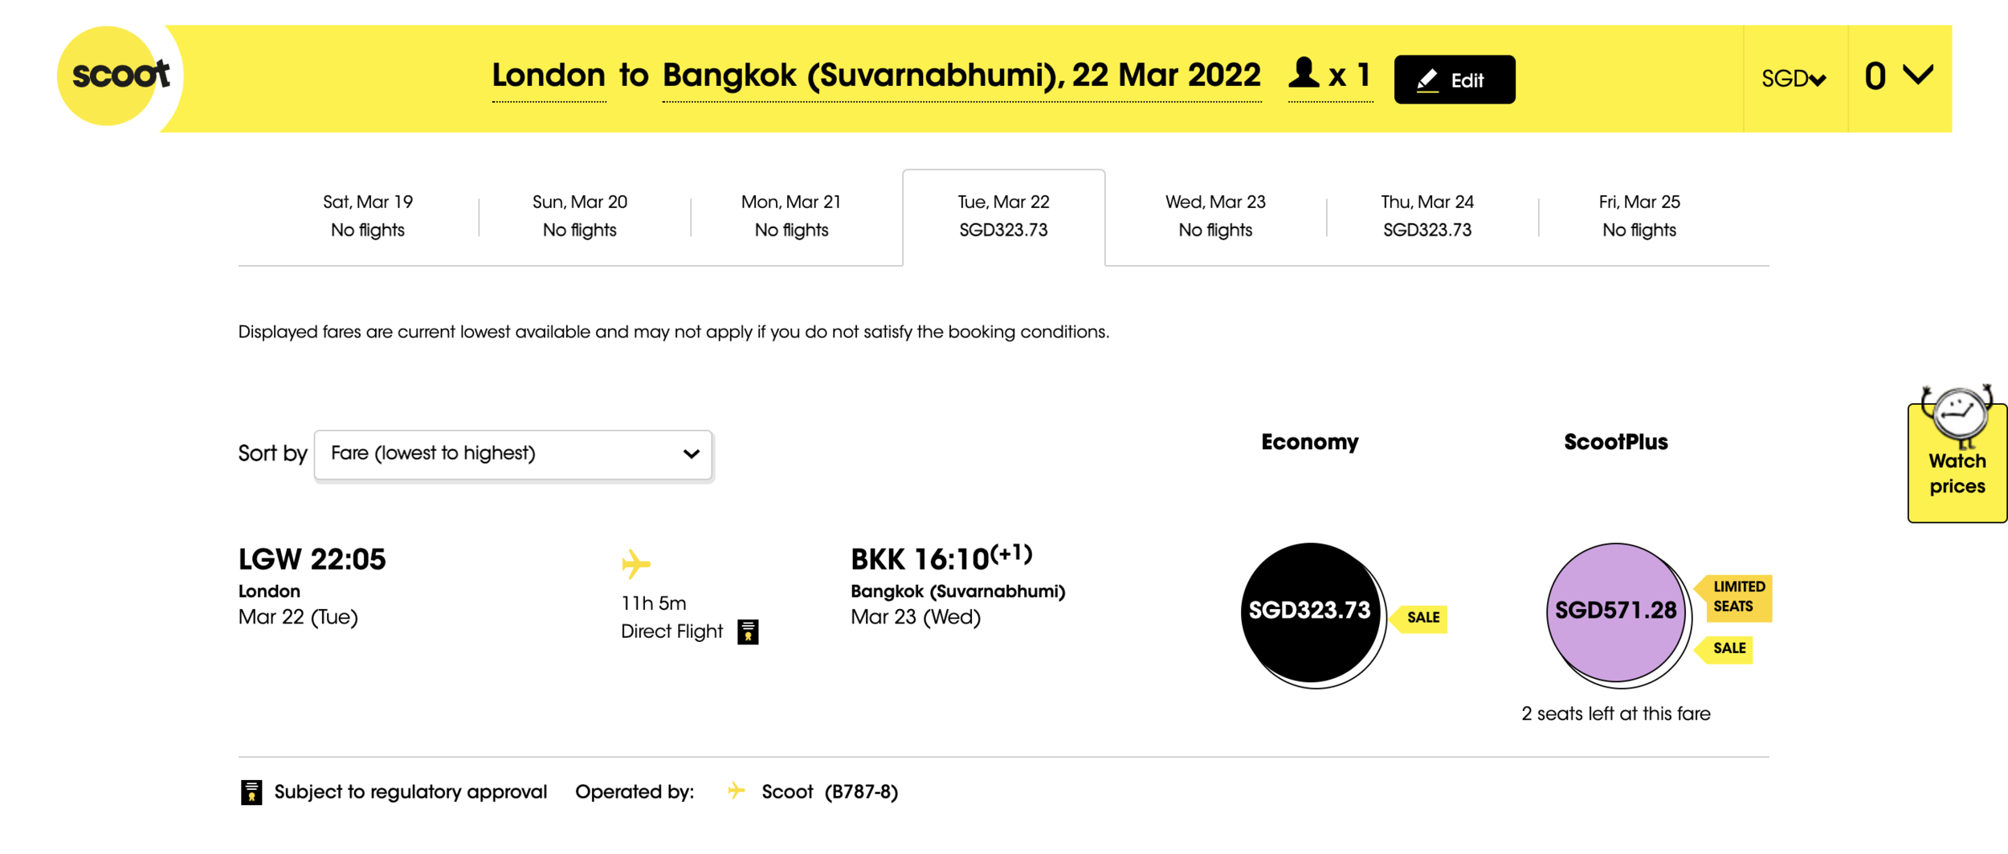Click the regulatory approval legend icon at bottom
This screenshot has height=854, width=2008.
pos(251,792)
